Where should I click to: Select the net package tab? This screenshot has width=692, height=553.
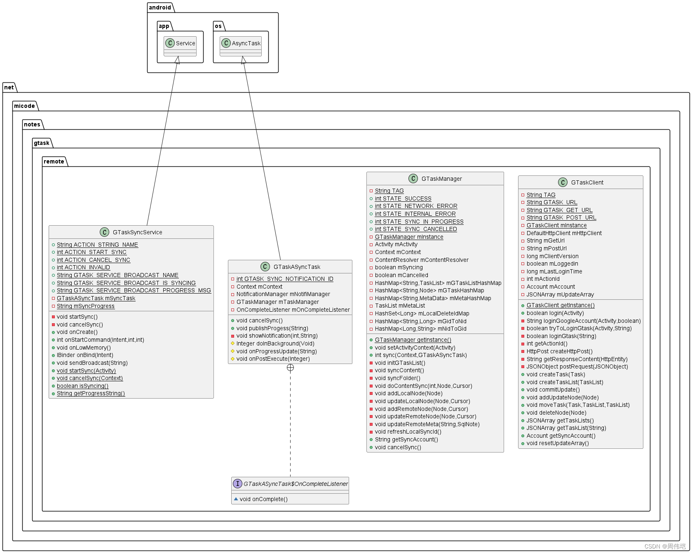tap(9, 87)
